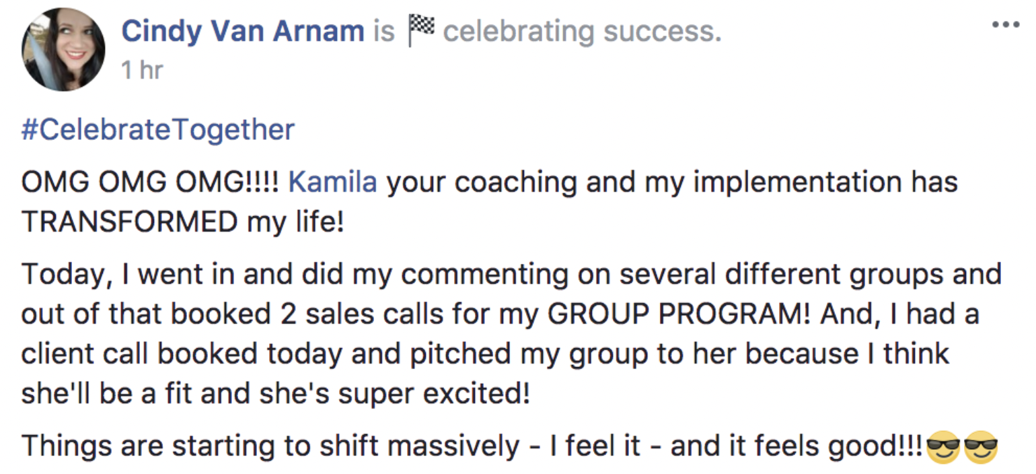The image size is (1036, 474).
Task: Click the last sunglasses emoji at post end
Action: [980, 446]
